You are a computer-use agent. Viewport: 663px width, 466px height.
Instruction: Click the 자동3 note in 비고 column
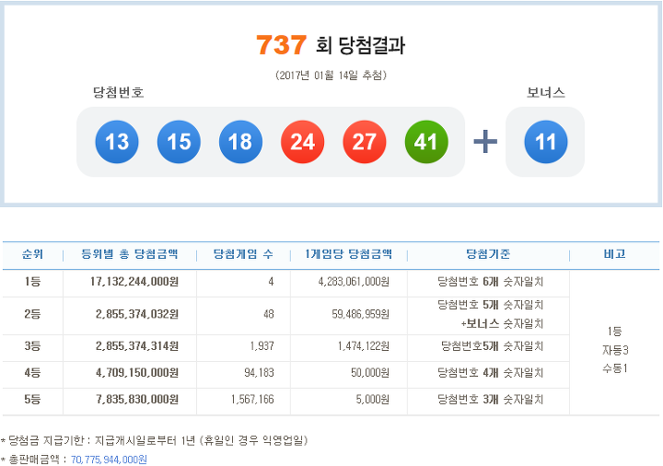[615, 350]
